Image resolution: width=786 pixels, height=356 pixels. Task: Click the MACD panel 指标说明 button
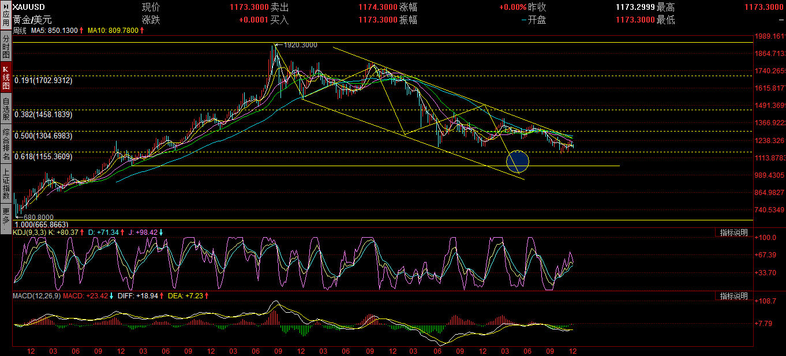733,296
